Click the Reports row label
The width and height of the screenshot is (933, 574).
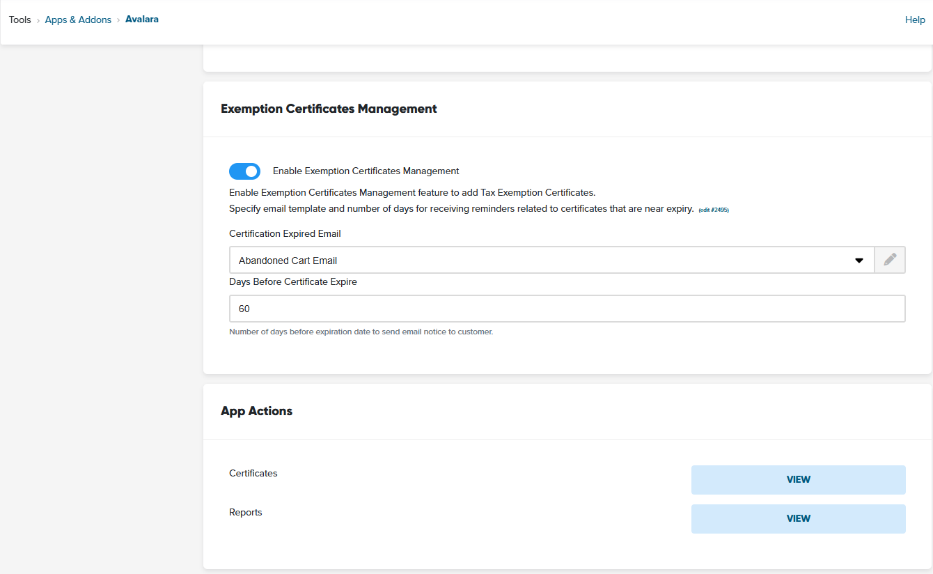(x=246, y=512)
